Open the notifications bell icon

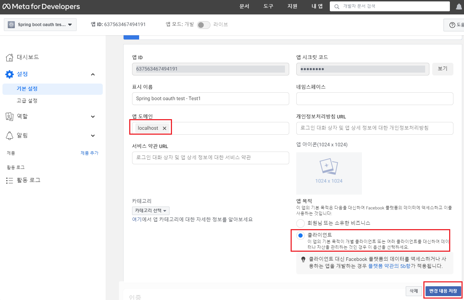coord(459,6)
